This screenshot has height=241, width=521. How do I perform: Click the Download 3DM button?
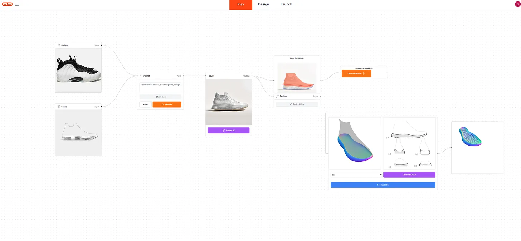[x=383, y=185]
